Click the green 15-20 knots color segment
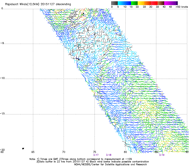 pos(134,3)
